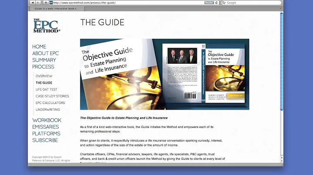Add bookmark with the plus button
313x175 pixels.
pos(46,3)
